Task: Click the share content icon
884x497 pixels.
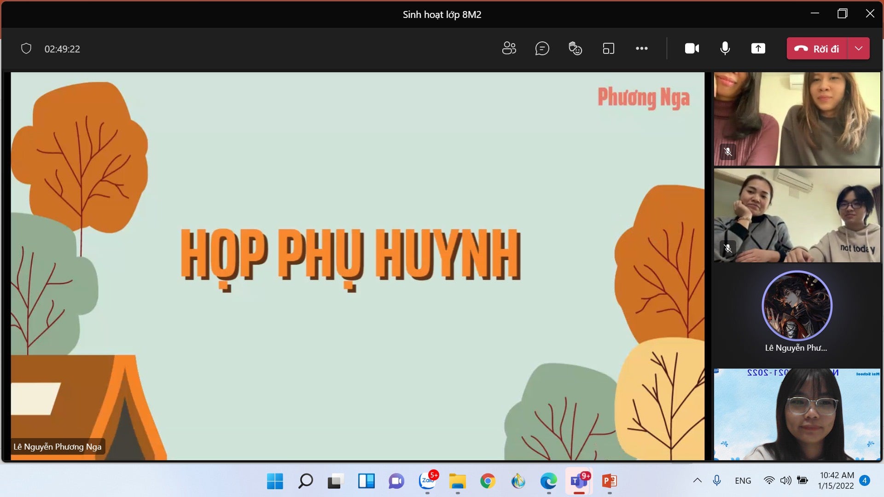Action: [x=758, y=48]
